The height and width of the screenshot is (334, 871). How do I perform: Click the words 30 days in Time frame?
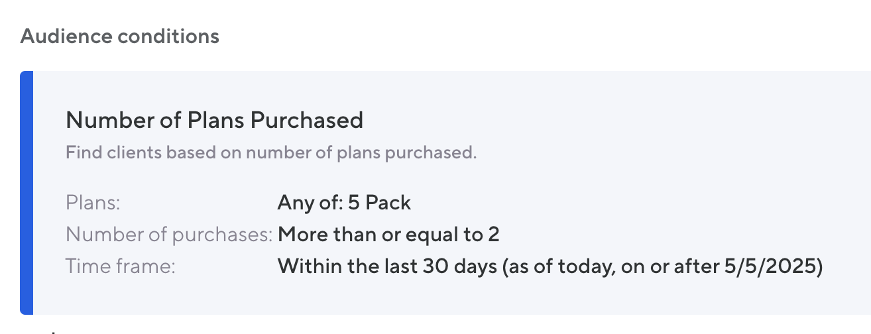coord(464,266)
